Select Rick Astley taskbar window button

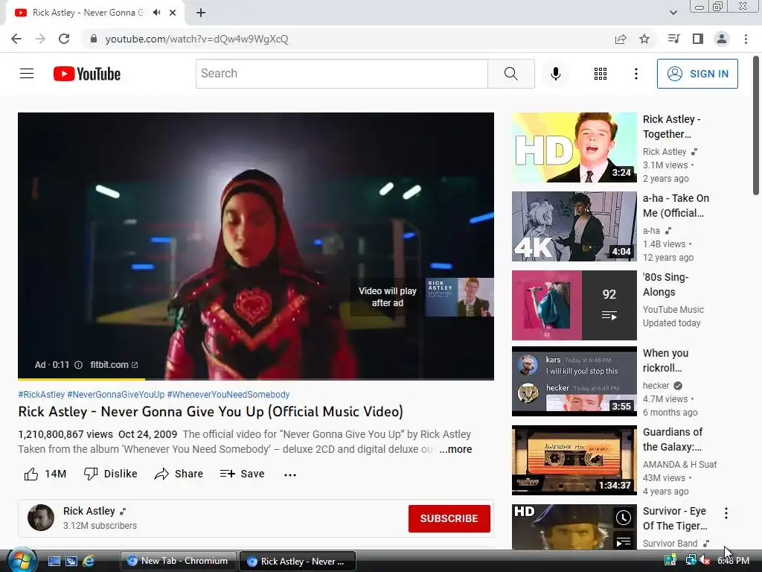coord(298,562)
